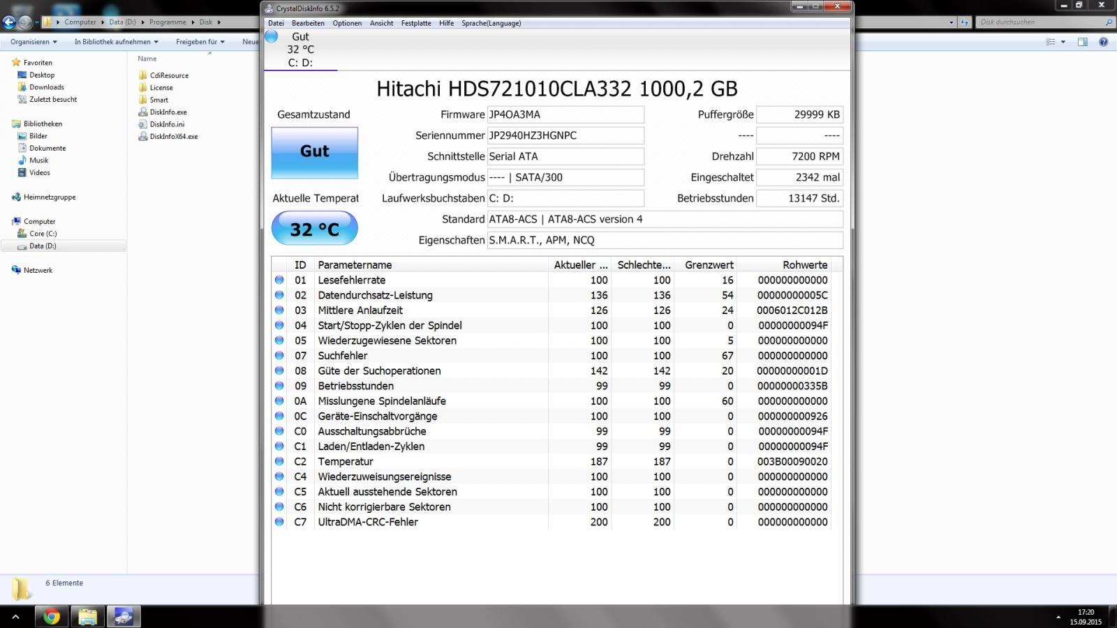Image resolution: width=1117 pixels, height=628 pixels.
Task: Open Organisieren dropdown in Explorer window
Action: [34, 42]
